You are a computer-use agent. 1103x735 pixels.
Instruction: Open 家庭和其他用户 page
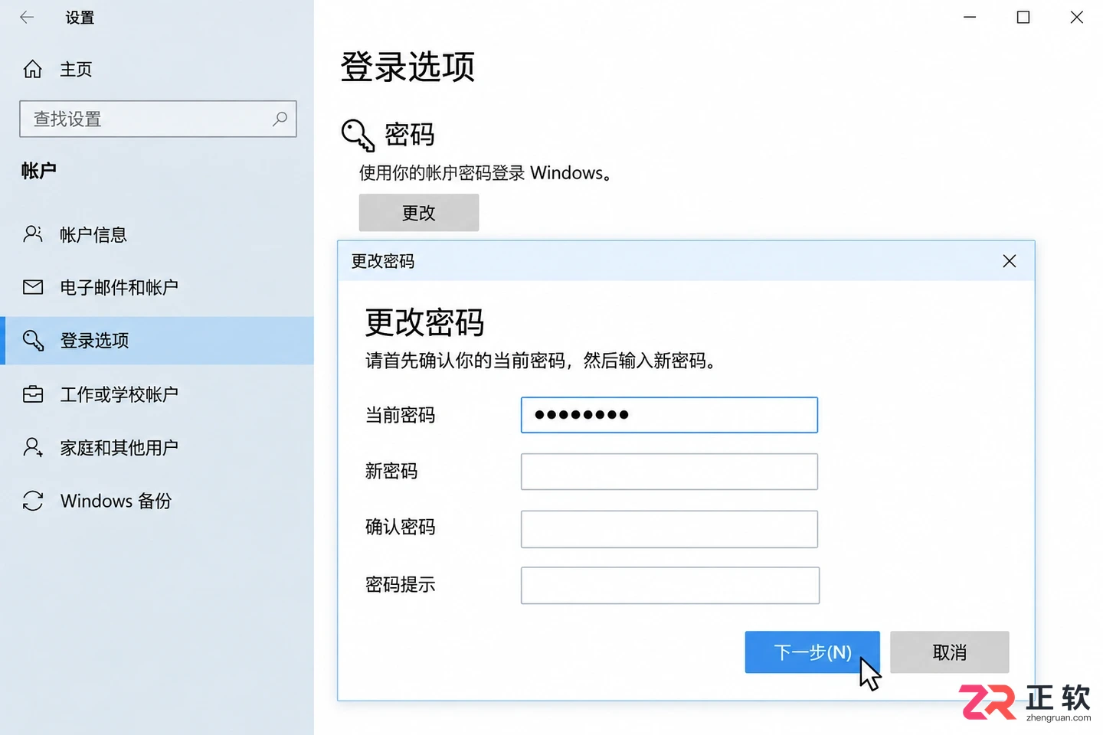119,447
